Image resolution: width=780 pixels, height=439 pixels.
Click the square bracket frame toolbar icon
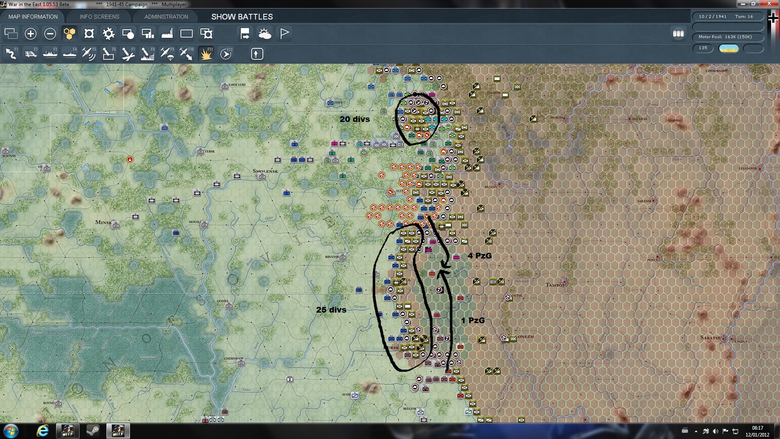(x=89, y=33)
